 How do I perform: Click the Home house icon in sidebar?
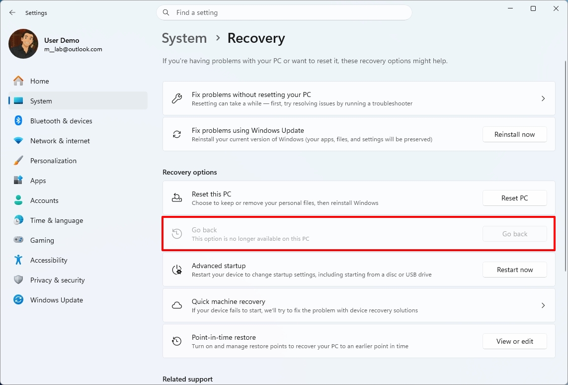click(18, 81)
